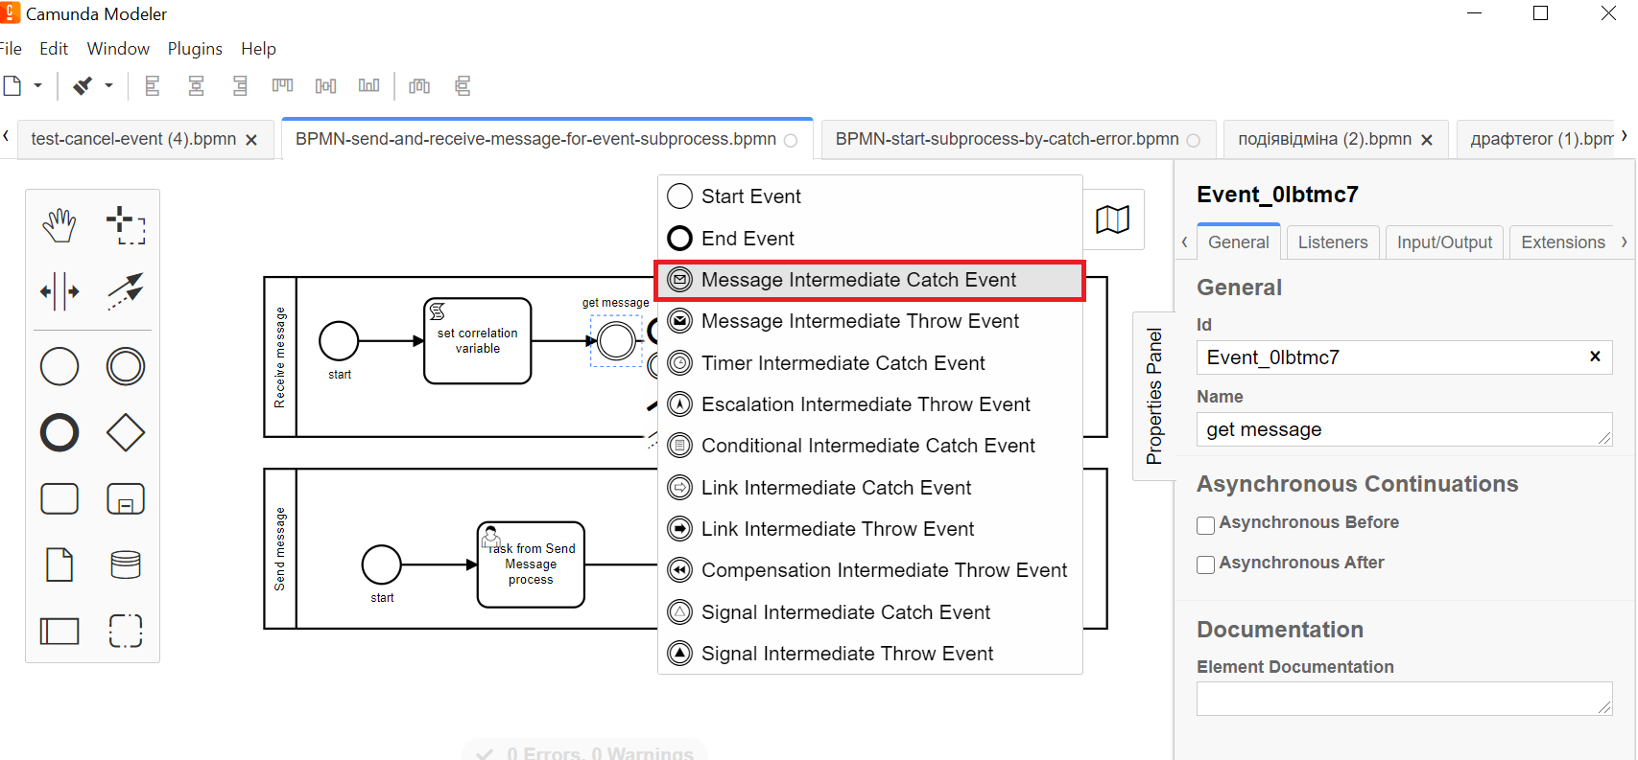Create a Group from the palette
Image resolution: width=1638 pixels, height=760 pixels.
(126, 631)
